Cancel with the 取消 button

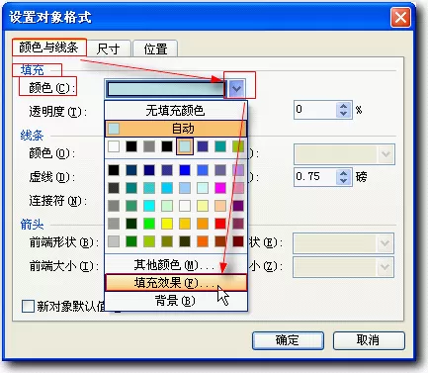[369, 340]
